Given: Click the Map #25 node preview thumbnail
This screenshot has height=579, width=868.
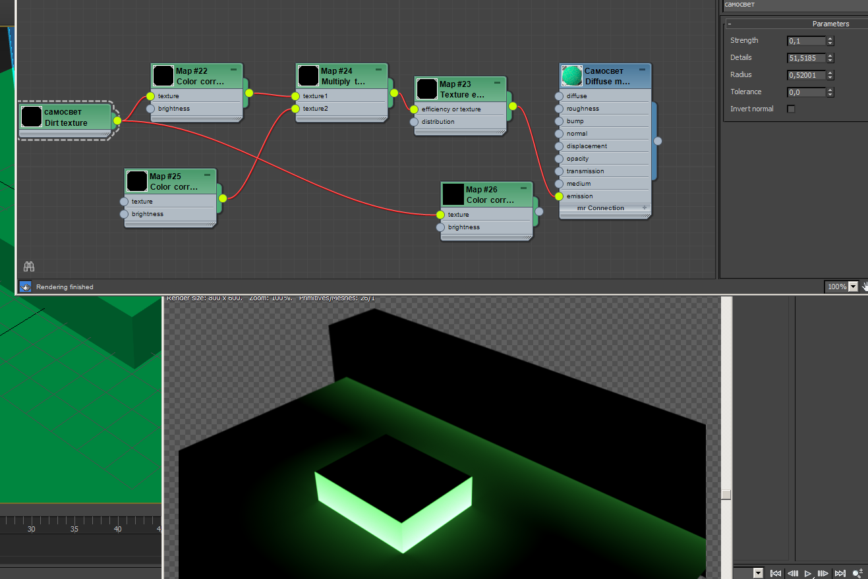Looking at the screenshot, I should 137,181.
